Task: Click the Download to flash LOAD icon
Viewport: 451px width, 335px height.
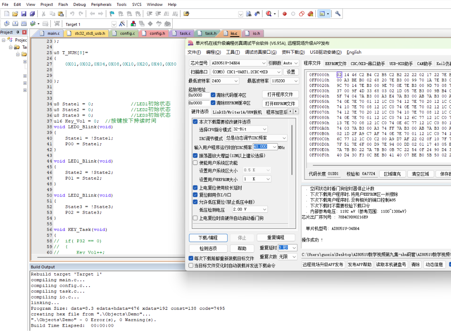Action: [x=57, y=24]
